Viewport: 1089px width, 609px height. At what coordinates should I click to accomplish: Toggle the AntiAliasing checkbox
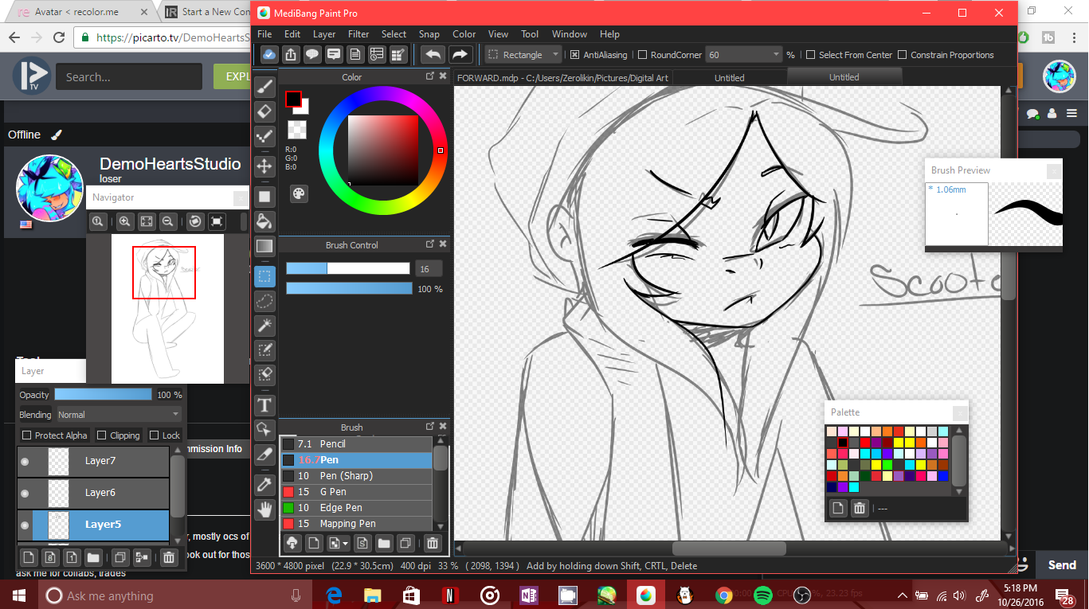point(575,55)
